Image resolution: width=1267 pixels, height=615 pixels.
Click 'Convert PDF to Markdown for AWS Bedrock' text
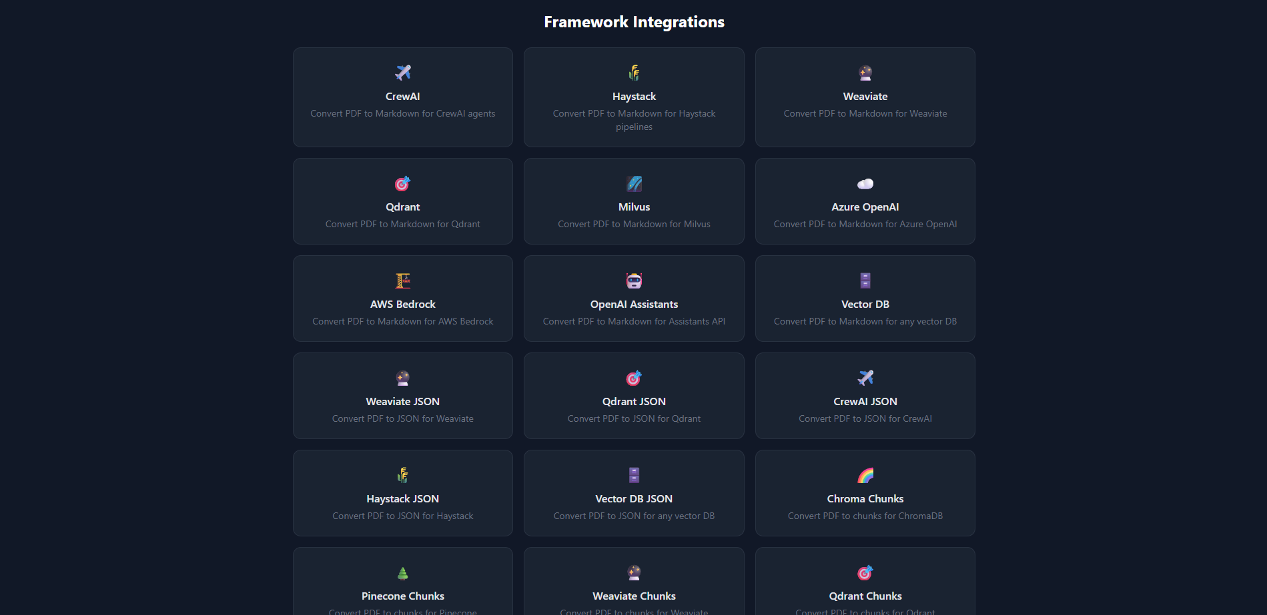[x=403, y=322]
